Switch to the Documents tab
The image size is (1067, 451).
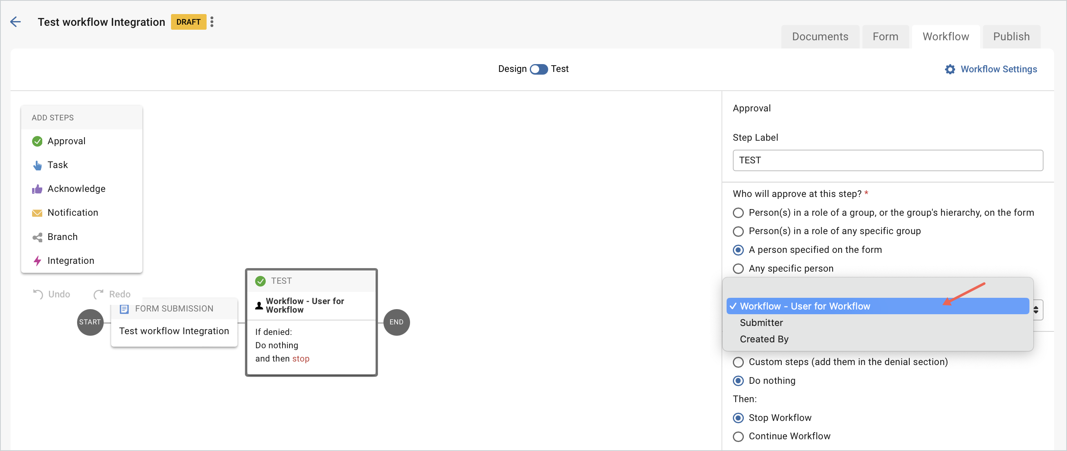(x=820, y=36)
